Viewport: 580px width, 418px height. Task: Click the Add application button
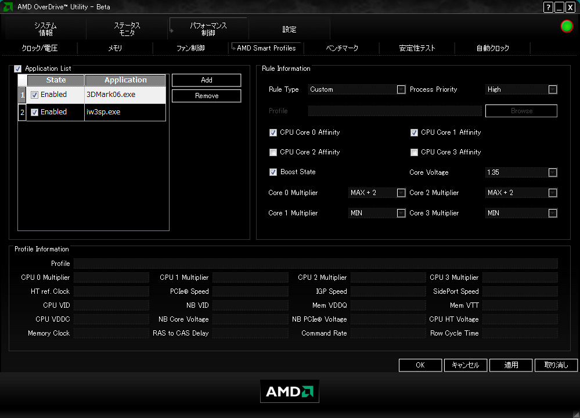coord(207,80)
